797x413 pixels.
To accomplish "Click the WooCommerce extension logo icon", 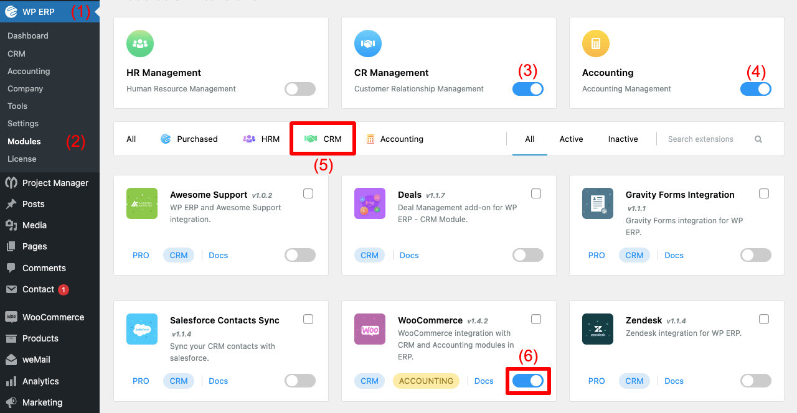I will click(x=370, y=329).
